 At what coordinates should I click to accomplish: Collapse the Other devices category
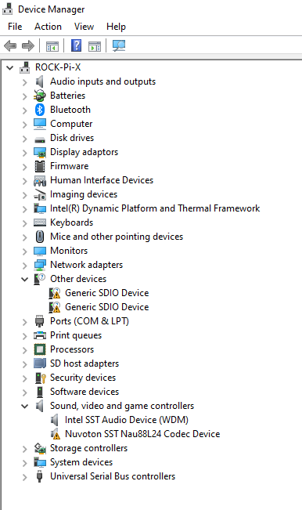click(x=25, y=279)
